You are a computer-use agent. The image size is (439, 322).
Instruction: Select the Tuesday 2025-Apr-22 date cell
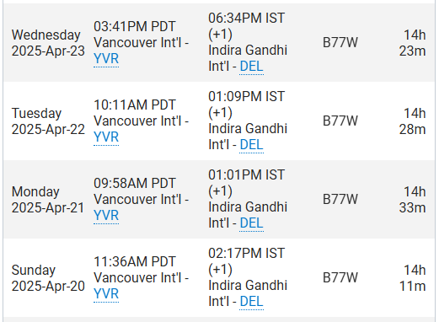(x=48, y=121)
